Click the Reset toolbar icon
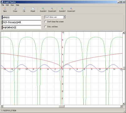Screen dimensions: 126x113 [33, 9]
